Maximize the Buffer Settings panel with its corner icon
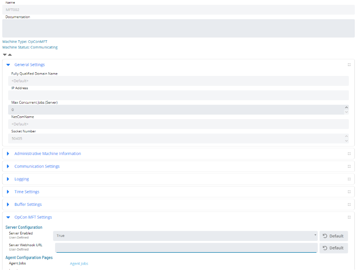The width and height of the screenshot is (356, 270). pos(349,205)
